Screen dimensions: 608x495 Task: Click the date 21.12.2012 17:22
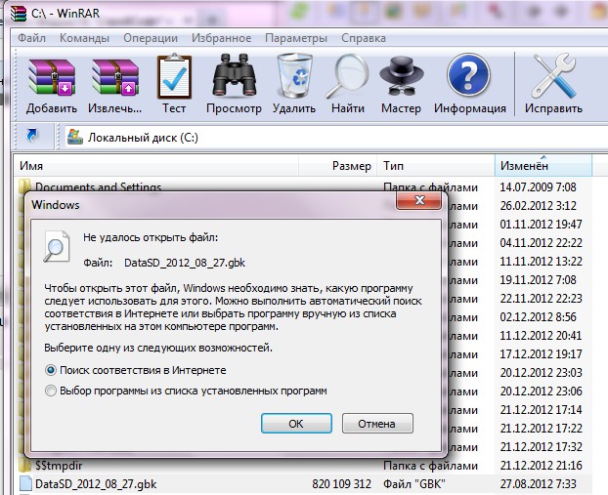(541, 429)
